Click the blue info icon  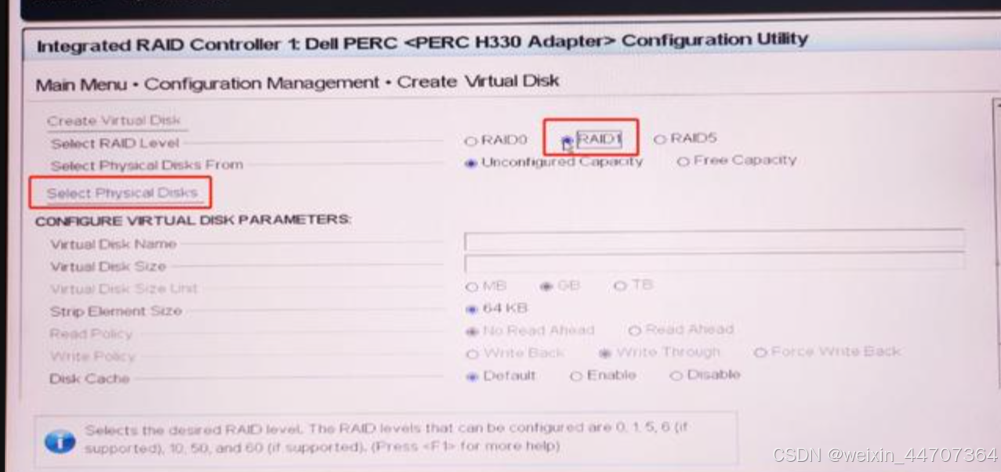pyautogui.click(x=60, y=441)
